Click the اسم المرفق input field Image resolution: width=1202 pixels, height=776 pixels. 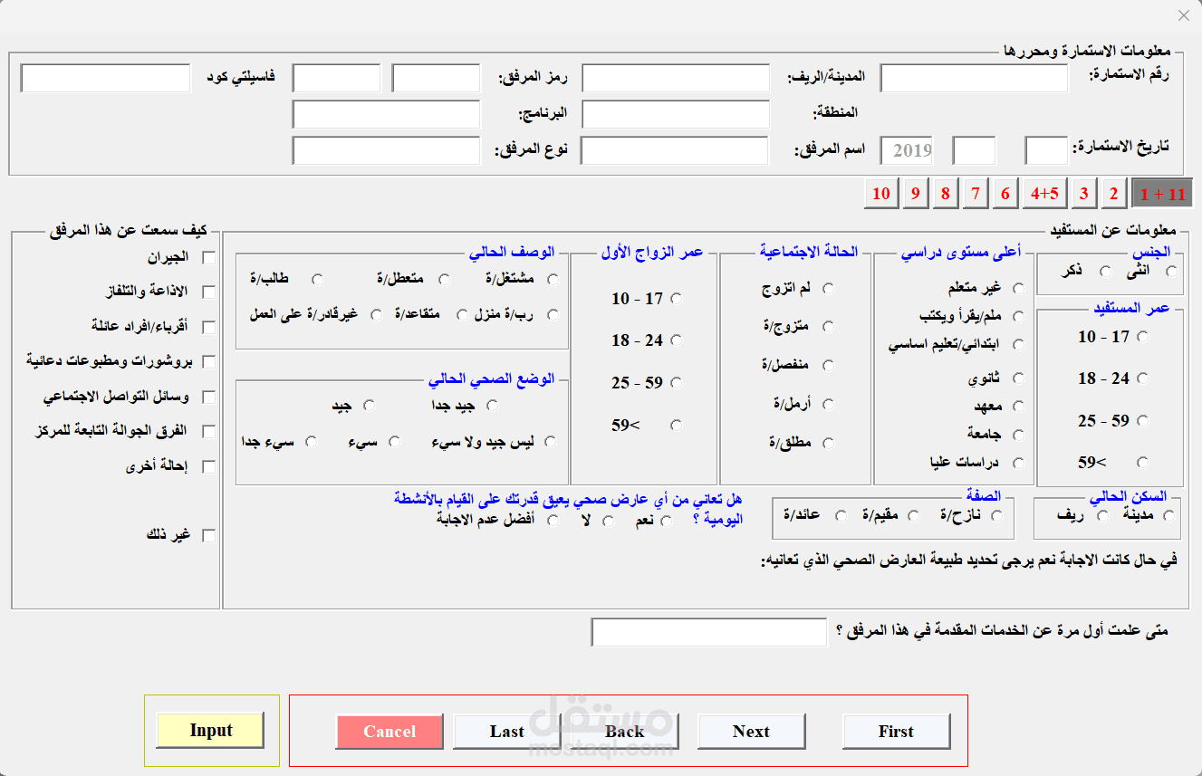pyautogui.click(x=674, y=150)
